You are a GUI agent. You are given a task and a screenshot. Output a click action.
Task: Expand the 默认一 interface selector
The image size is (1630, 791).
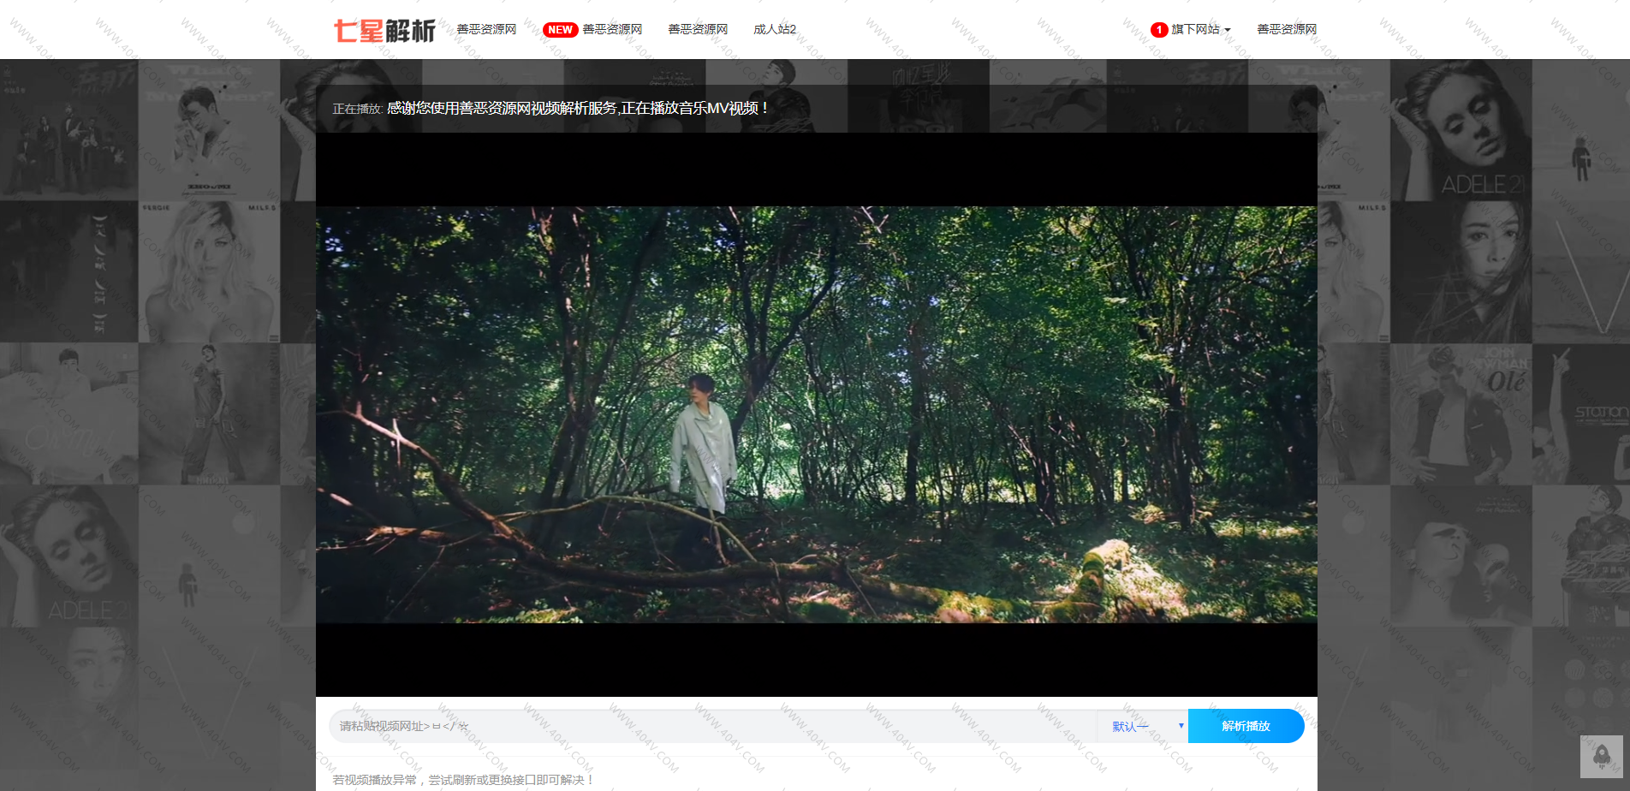[1141, 726]
